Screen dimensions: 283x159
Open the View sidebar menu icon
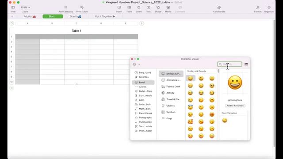pyautogui.click(x=13, y=8)
